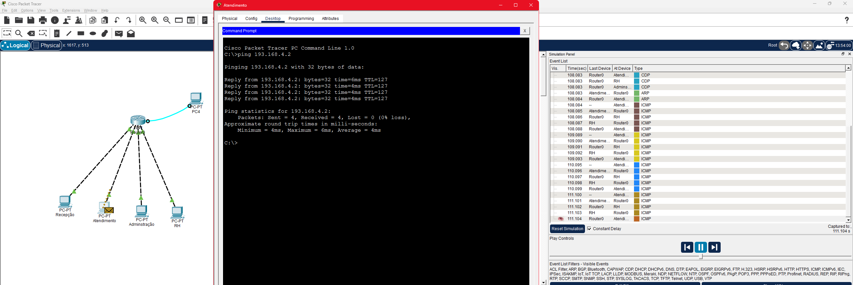This screenshot has width=853, height=285.
Task: Select the Draw Rectangle tool
Action: (x=81, y=33)
